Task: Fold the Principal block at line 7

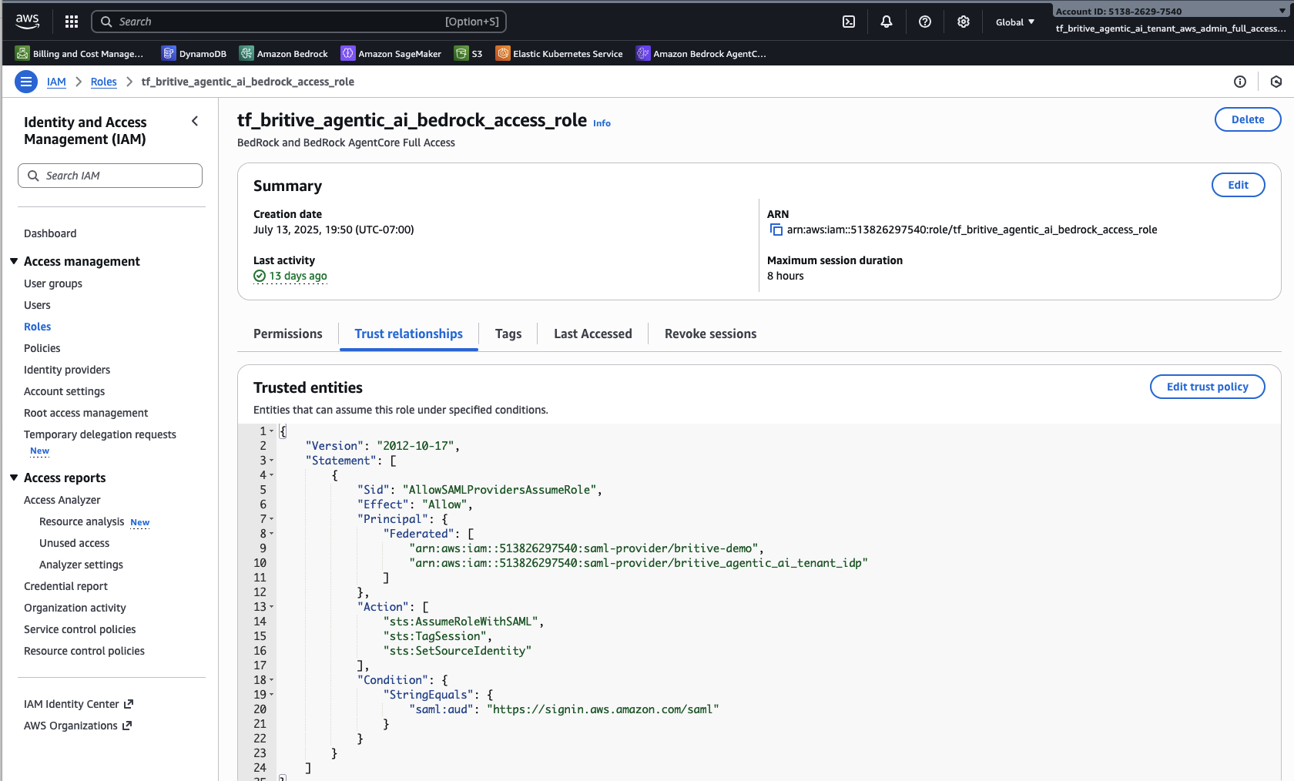Action: pyautogui.click(x=272, y=519)
